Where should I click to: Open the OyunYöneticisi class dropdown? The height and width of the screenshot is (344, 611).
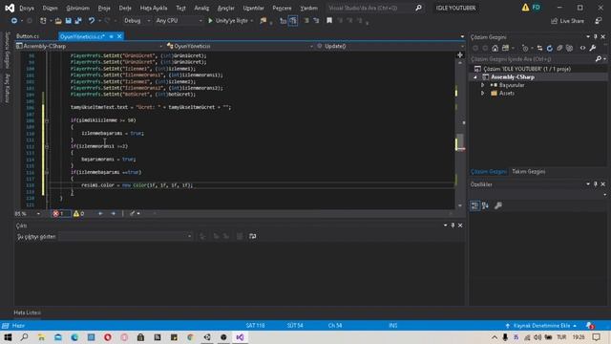pos(240,46)
